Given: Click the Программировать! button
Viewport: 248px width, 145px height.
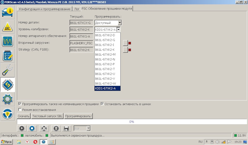Looking at the screenshot, I should (78, 116).
